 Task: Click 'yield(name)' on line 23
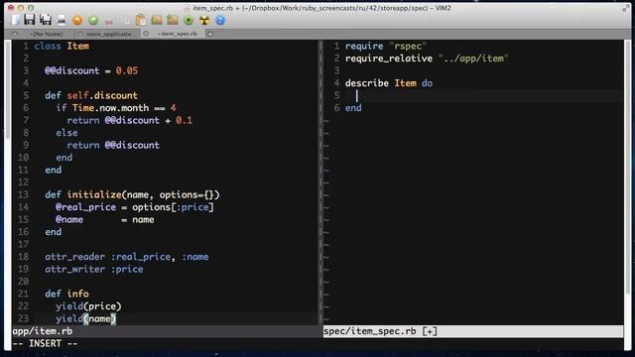pos(86,319)
